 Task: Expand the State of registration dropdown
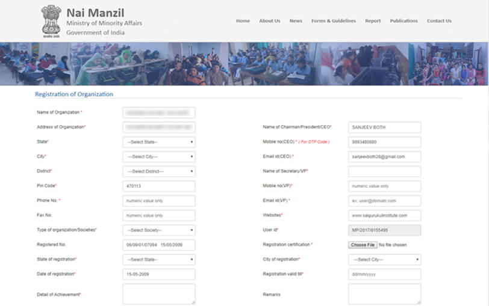click(159, 260)
